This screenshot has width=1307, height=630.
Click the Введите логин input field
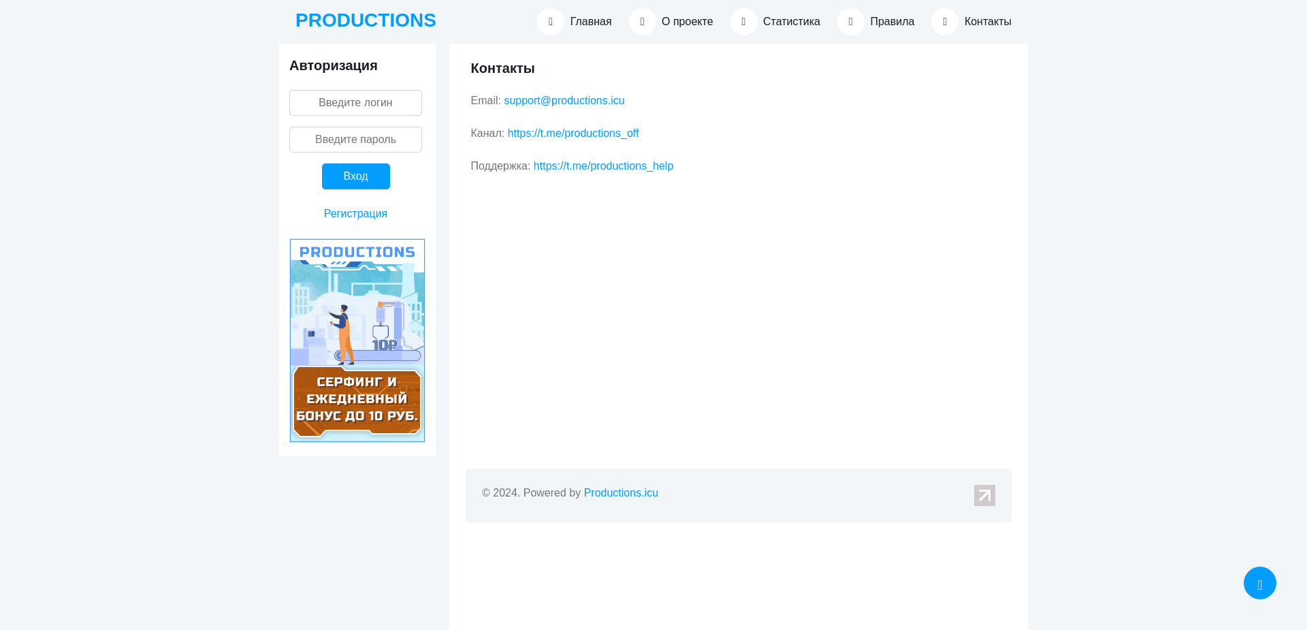coord(355,103)
